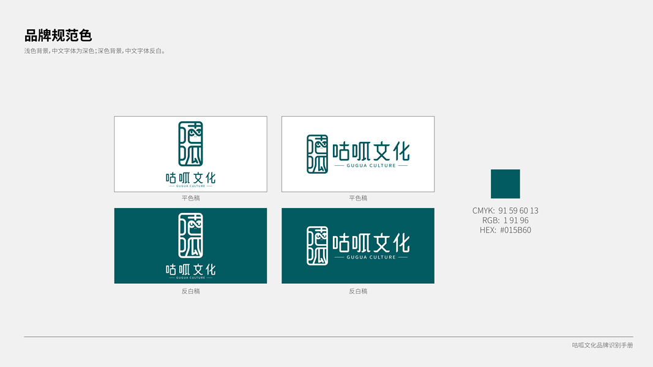This screenshot has width=653, height=367.
Task: Click GUGUA CULTURE text in the teal horizontal logo
Action: 371,257
